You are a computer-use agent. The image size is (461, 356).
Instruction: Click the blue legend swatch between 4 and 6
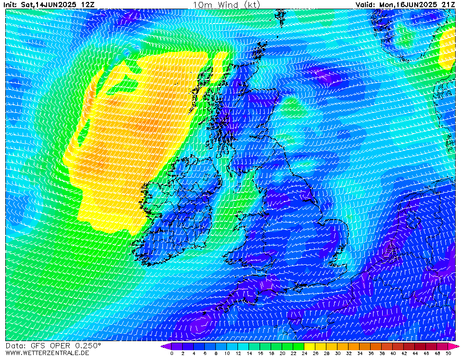(199, 346)
